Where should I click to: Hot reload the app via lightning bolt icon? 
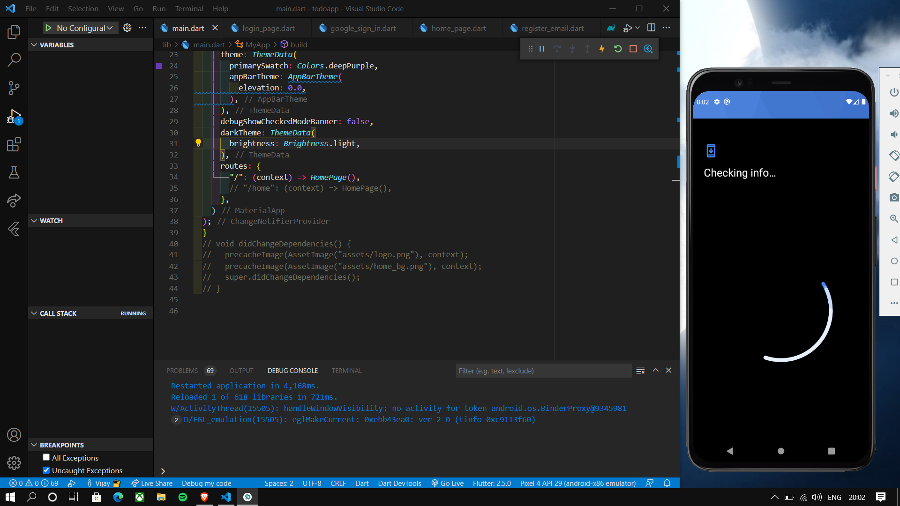pyautogui.click(x=602, y=49)
